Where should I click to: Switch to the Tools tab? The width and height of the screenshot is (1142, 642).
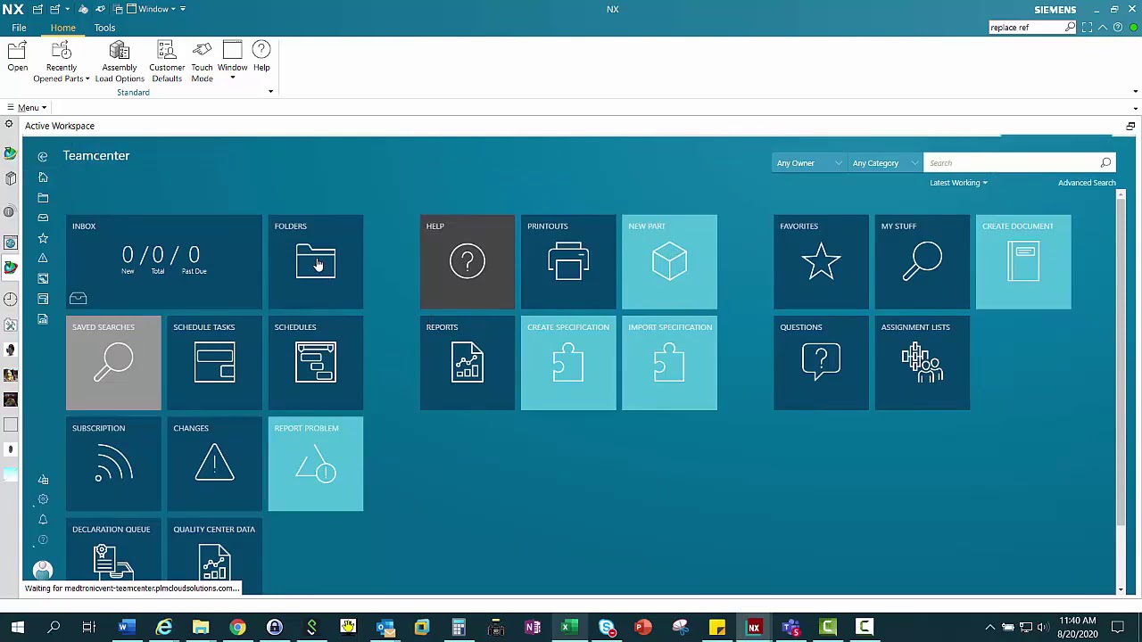[x=104, y=28]
